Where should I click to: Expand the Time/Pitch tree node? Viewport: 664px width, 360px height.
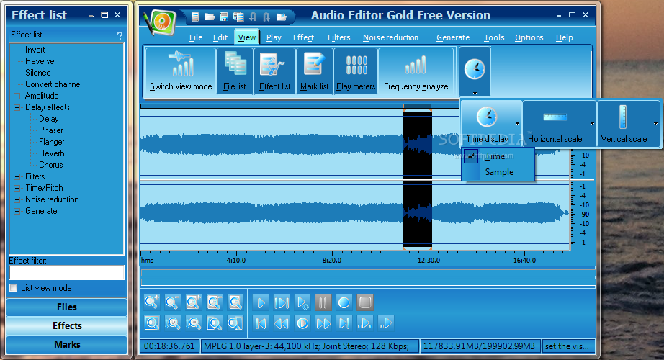click(17, 188)
